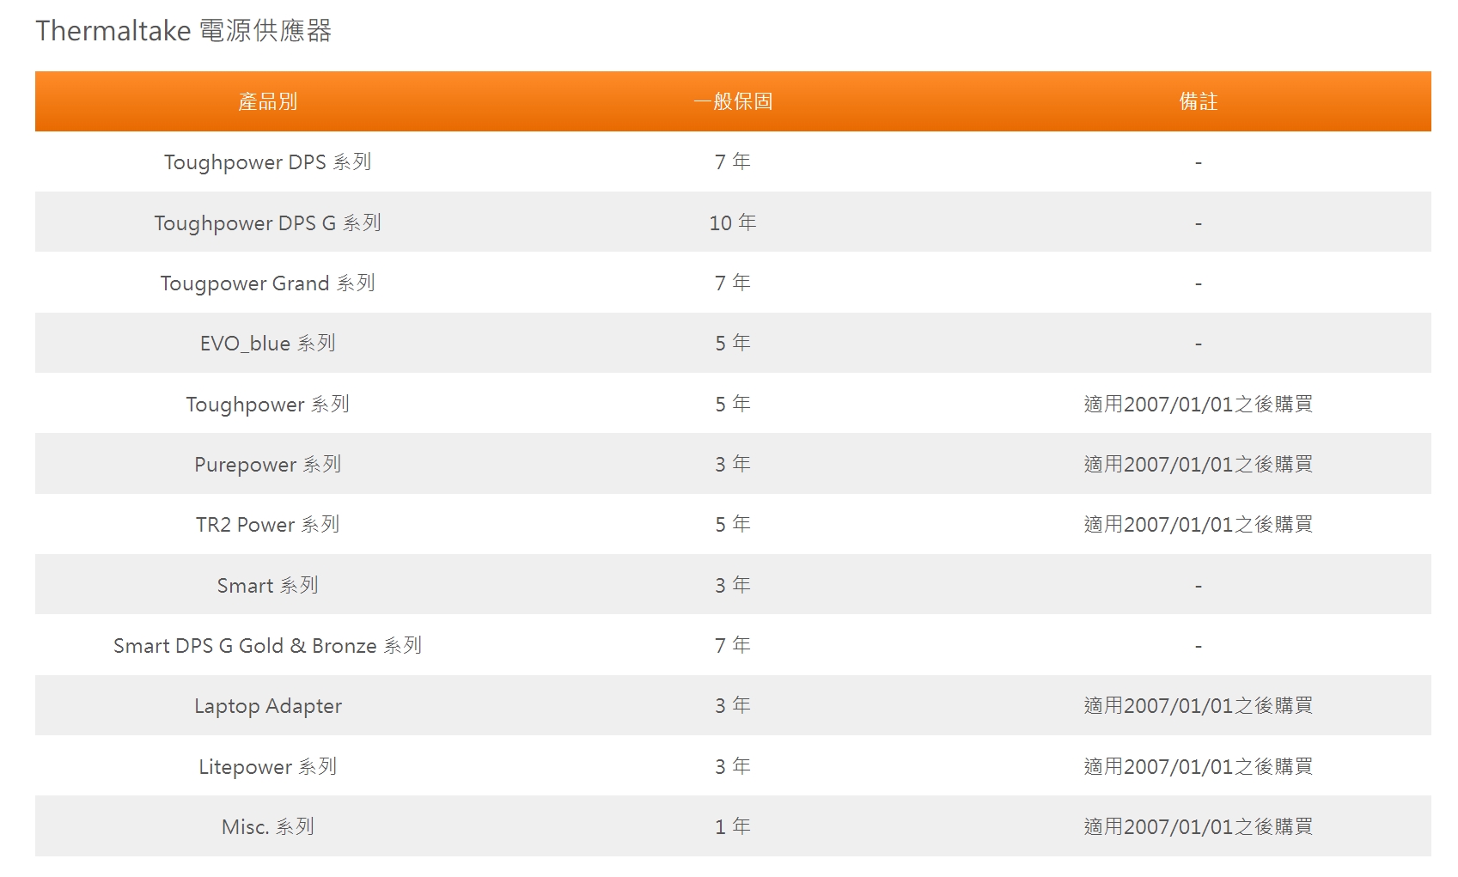The image size is (1458, 877).
Task: Click the 一般保固 column header
Action: click(733, 101)
